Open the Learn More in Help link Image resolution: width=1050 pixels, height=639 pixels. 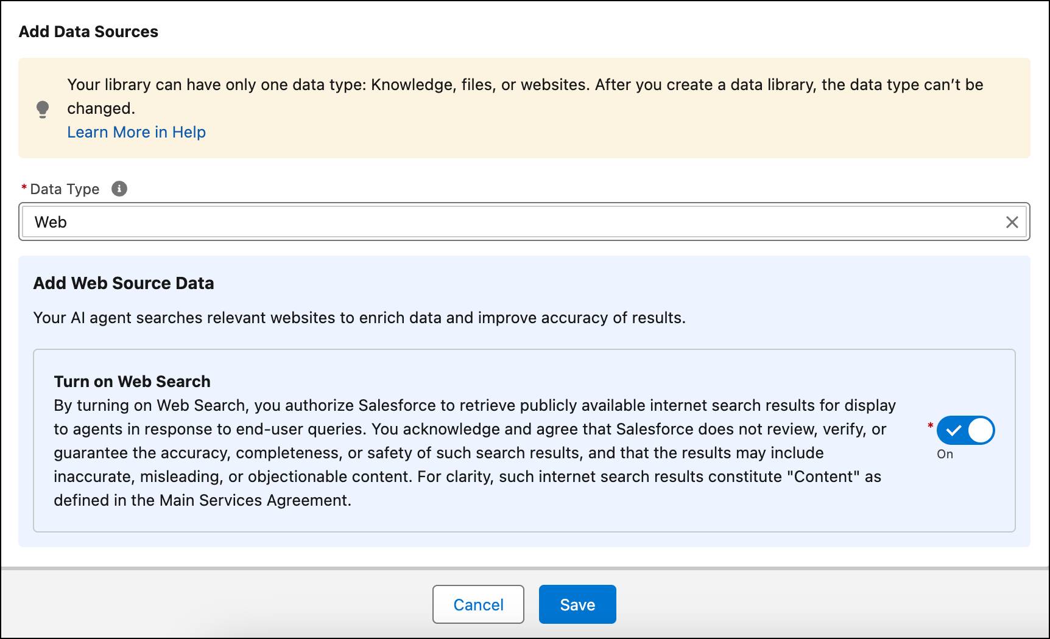coord(136,131)
